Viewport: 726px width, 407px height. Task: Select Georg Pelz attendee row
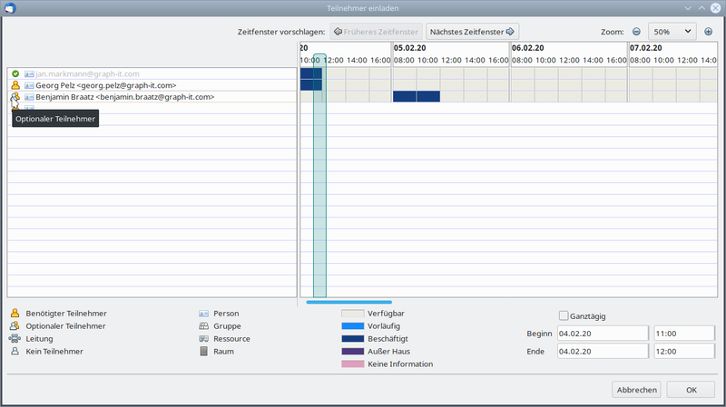click(x=136, y=84)
